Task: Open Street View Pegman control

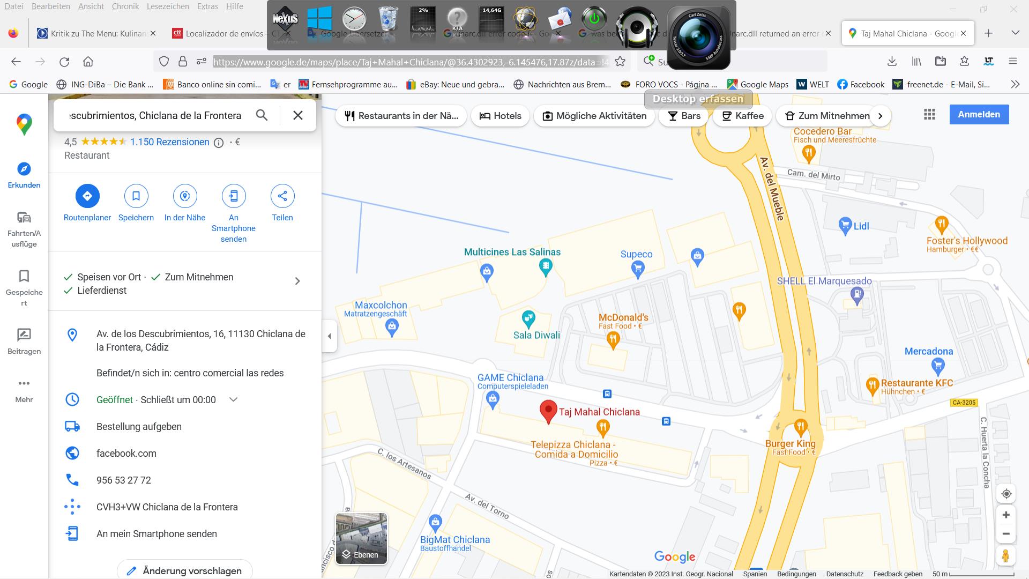Action: 1006,556
